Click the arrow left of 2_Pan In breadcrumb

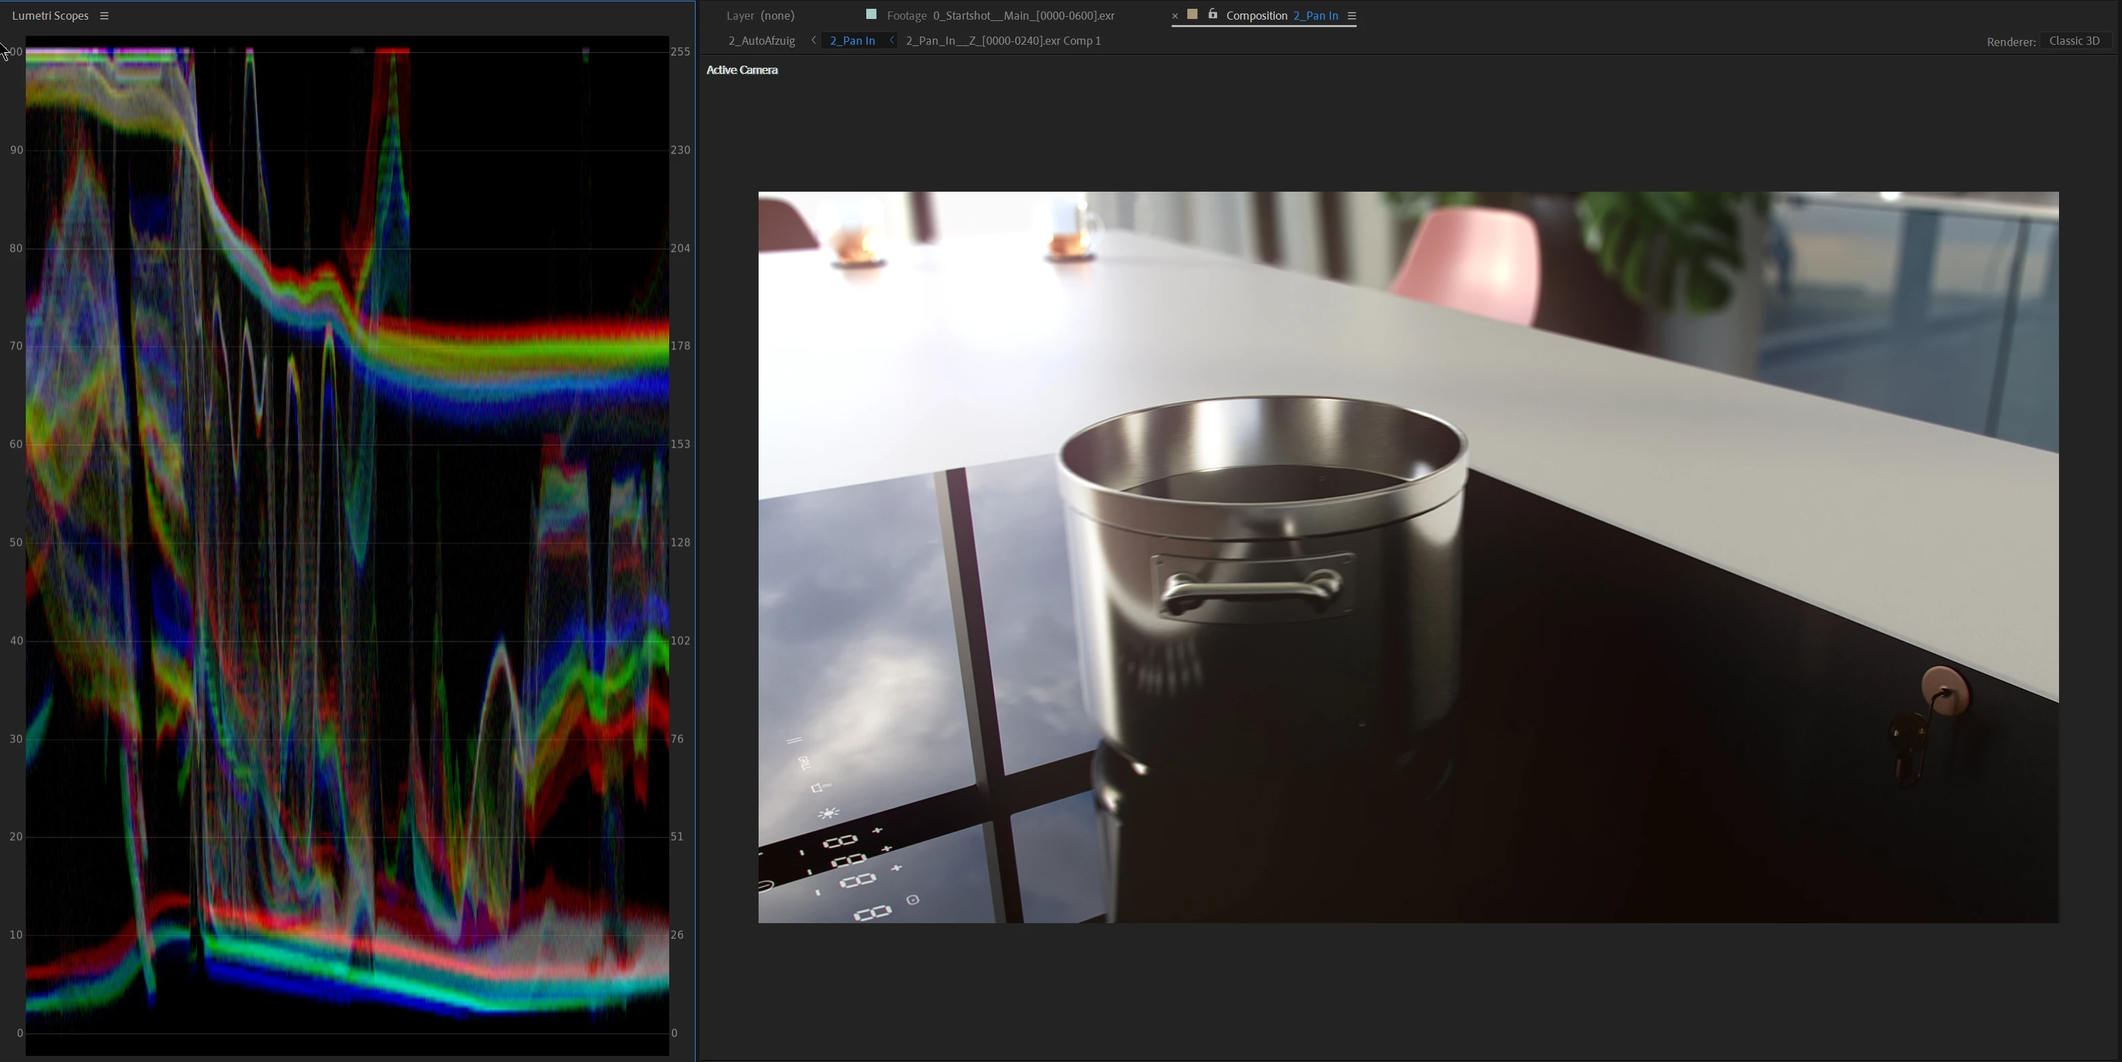click(814, 41)
